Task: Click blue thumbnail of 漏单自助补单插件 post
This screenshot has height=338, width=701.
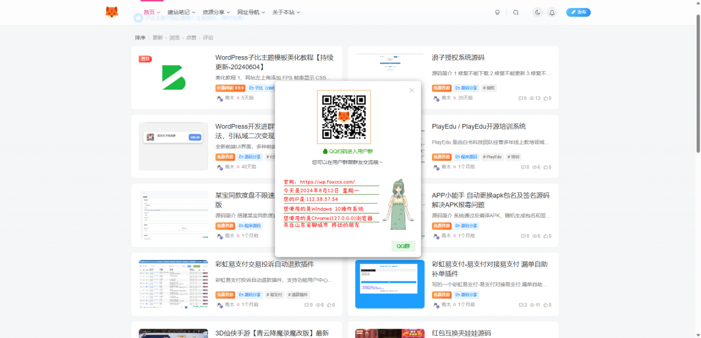Action: [x=390, y=284]
